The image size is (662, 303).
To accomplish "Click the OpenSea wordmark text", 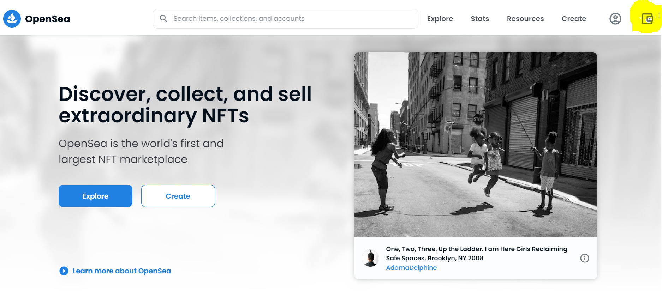I will click(47, 19).
